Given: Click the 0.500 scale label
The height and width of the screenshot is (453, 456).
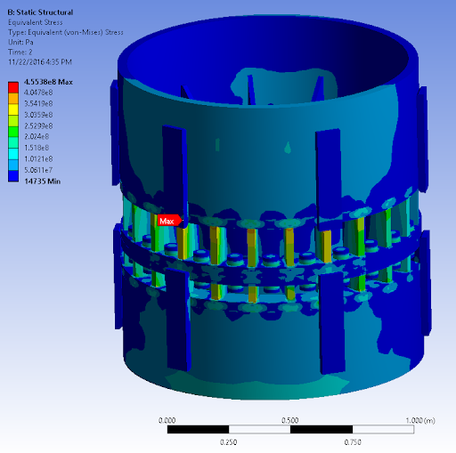Looking at the screenshot, I should [290, 420].
